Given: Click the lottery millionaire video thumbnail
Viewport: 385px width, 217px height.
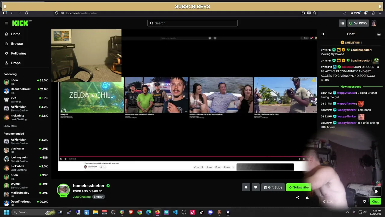Looking at the screenshot, I should point(221,95).
